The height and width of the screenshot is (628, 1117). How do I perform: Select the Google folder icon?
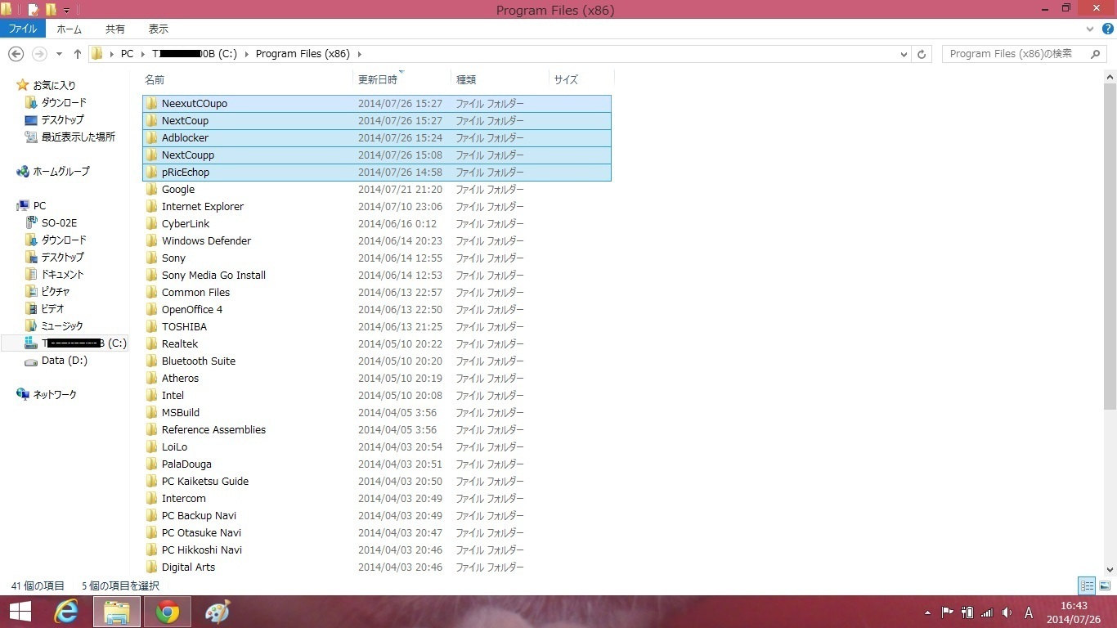point(151,190)
